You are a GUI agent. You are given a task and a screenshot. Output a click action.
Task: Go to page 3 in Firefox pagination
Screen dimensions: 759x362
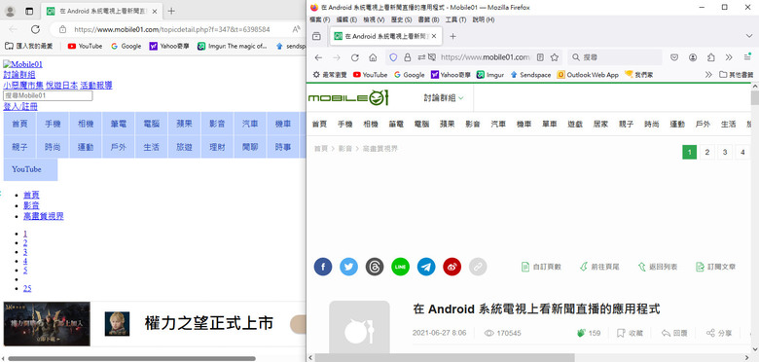pos(725,153)
